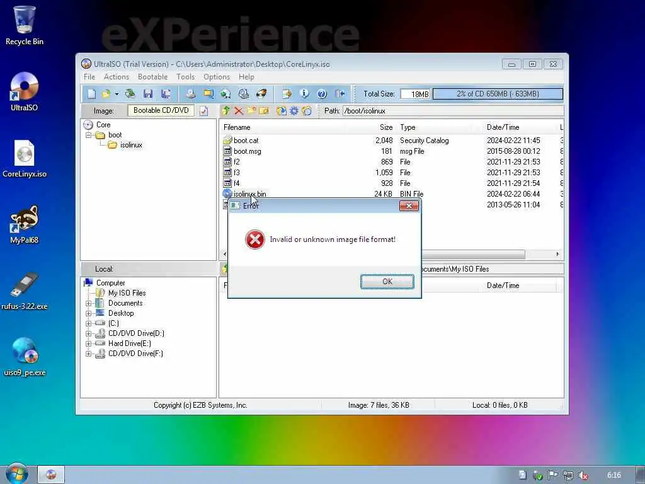Click the Exit door toolbar icon
This screenshot has width=645, height=484.
(x=340, y=94)
